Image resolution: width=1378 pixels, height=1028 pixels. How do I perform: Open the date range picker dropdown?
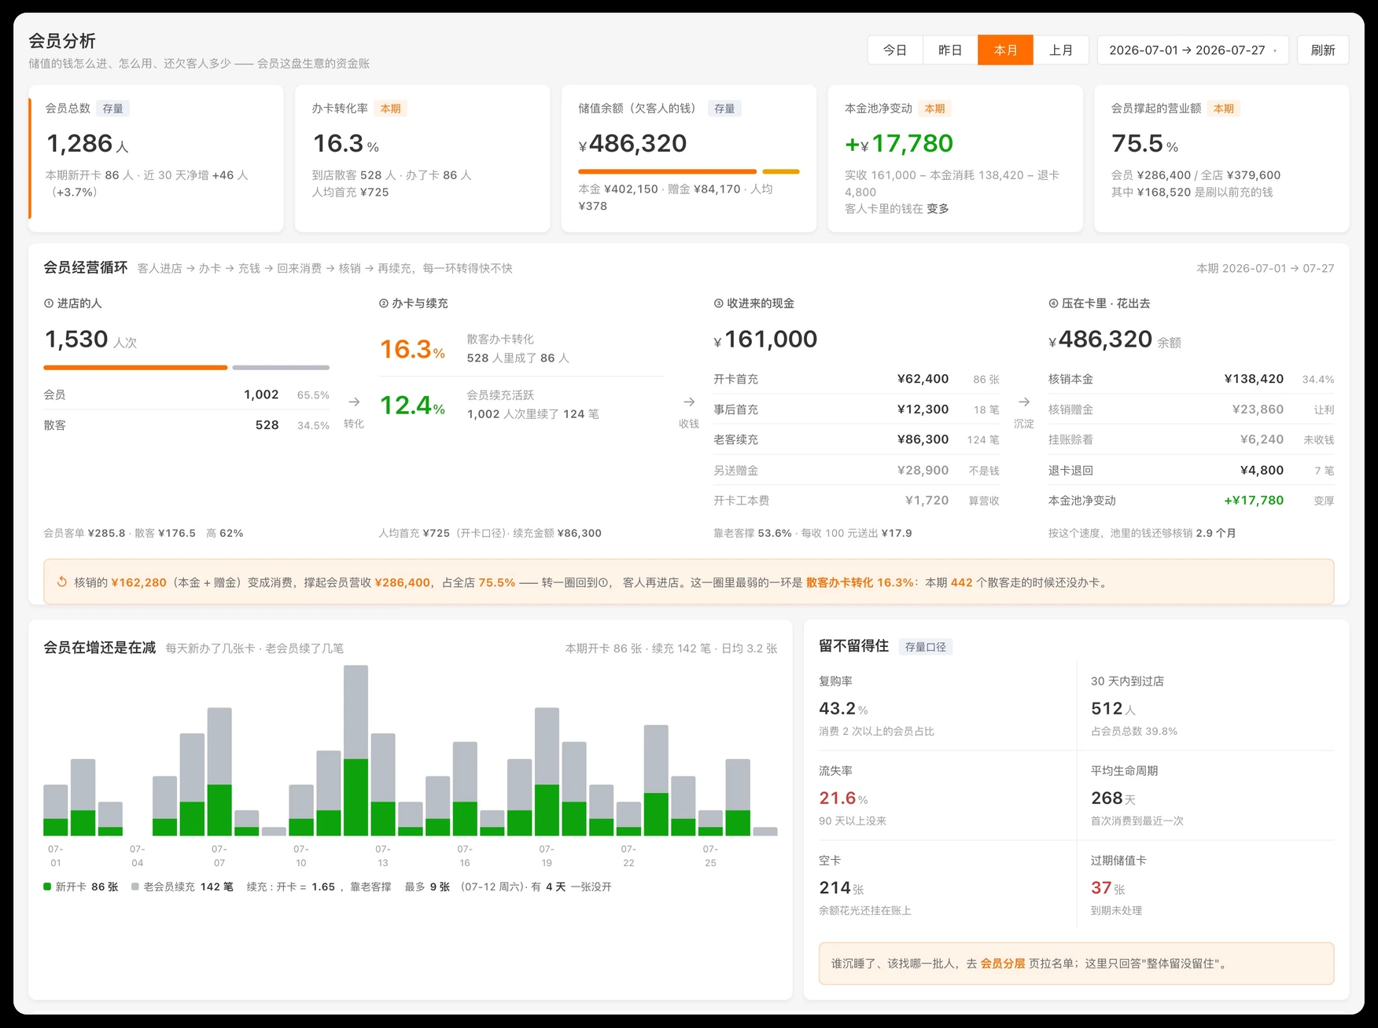[x=1192, y=50]
